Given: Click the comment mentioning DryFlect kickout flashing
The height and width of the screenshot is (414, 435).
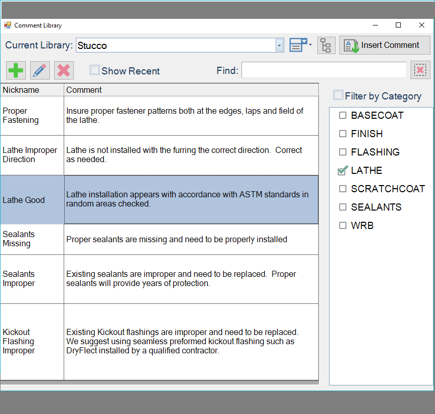Looking at the screenshot, I should (191, 342).
